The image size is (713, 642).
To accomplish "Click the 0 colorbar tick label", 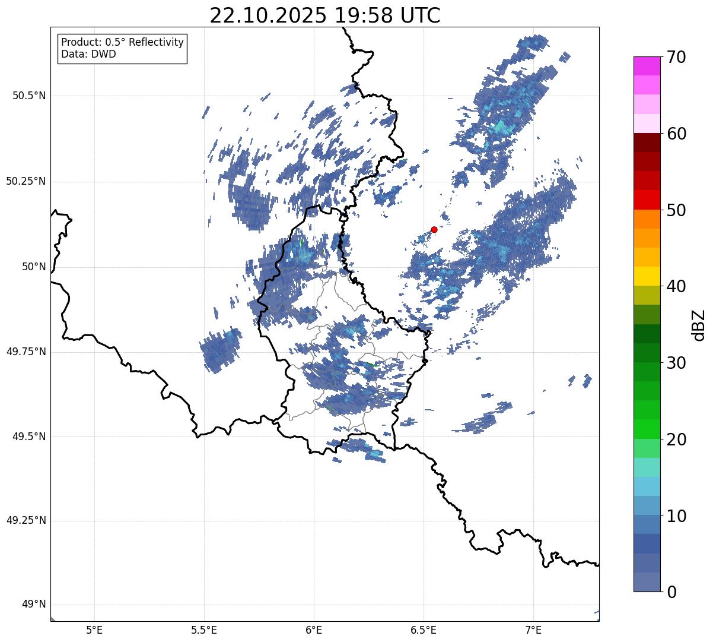I will (x=672, y=592).
